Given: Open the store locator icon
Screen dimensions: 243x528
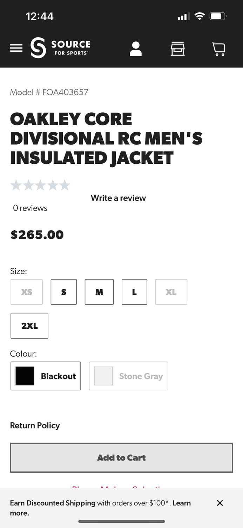Looking at the screenshot, I should tap(177, 49).
